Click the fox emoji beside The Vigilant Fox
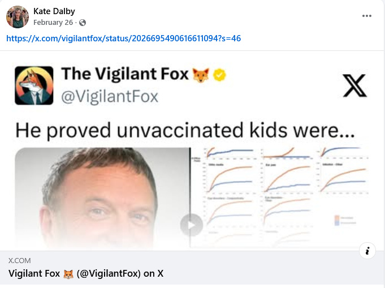 pyautogui.click(x=201, y=75)
